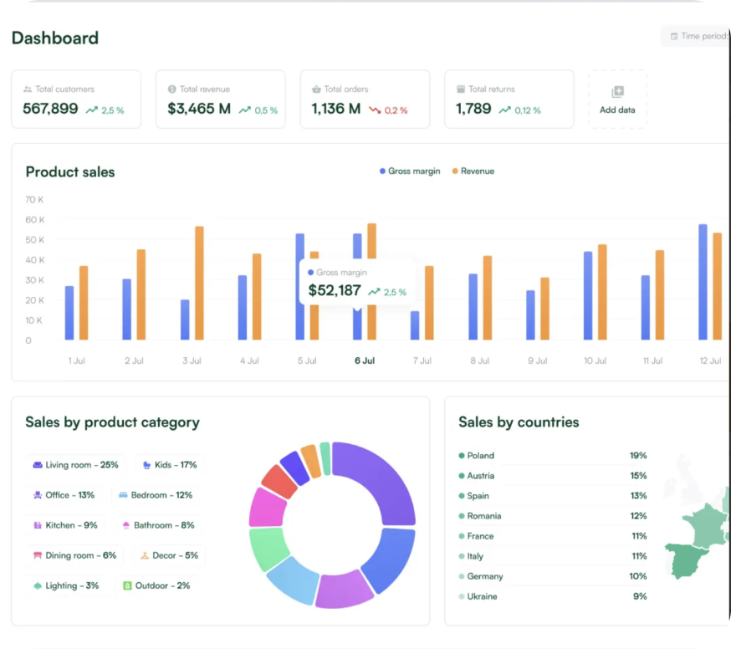Click the Office – 13% category button
The width and height of the screenshot is (731, 649).
pyautogui.click(x=64, y=495)
